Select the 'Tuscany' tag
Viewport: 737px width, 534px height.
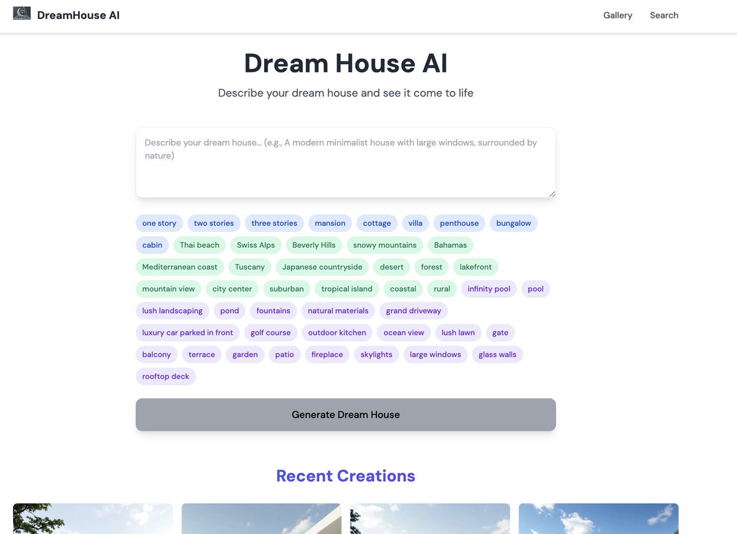coord(250,267)
